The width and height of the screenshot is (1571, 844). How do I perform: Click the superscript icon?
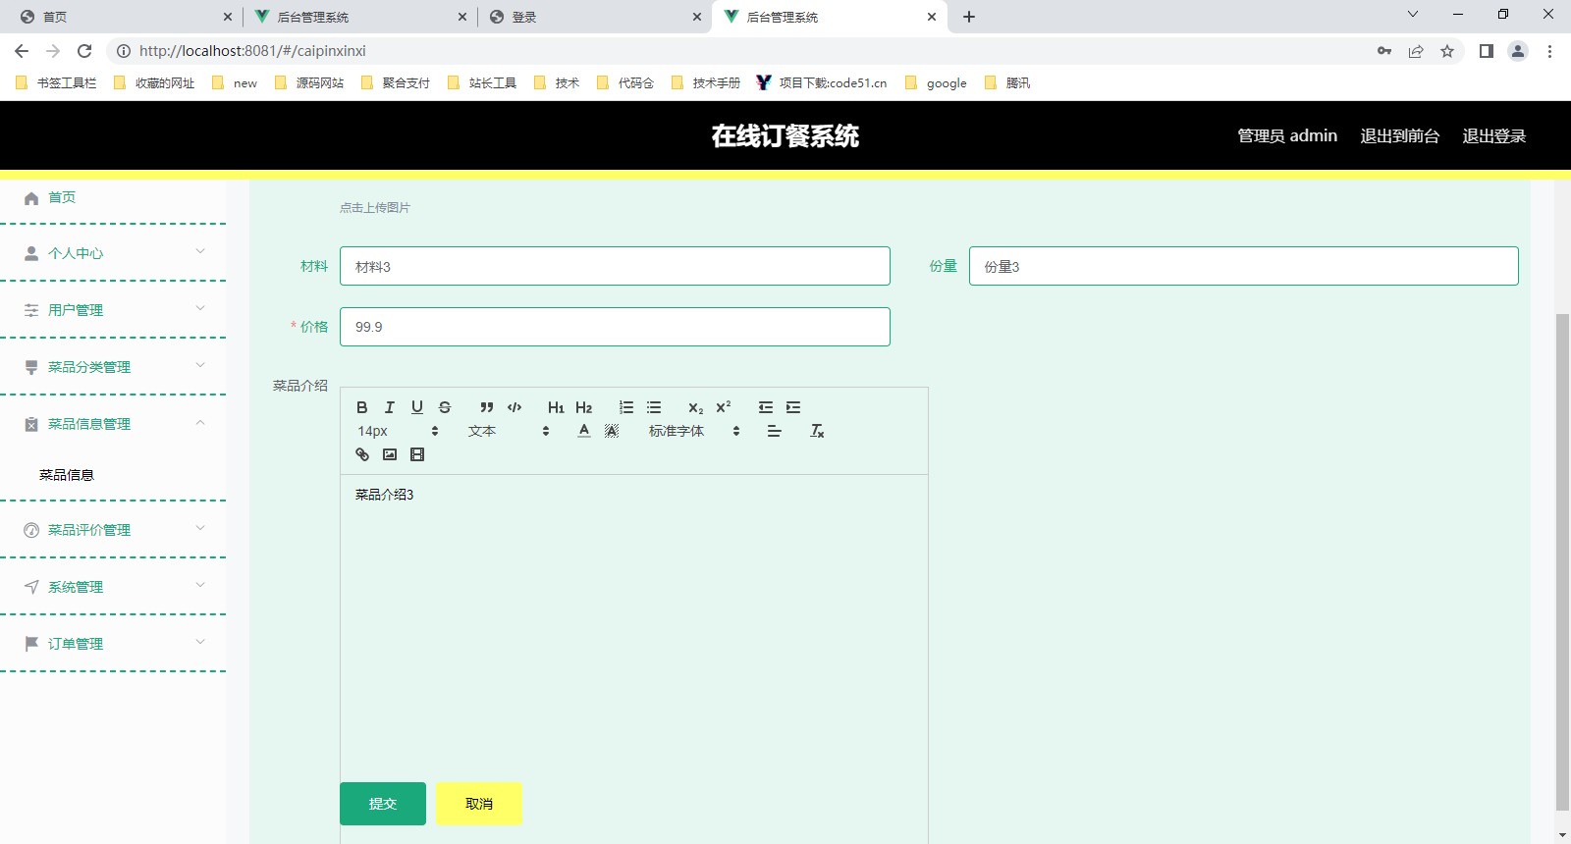724,407
